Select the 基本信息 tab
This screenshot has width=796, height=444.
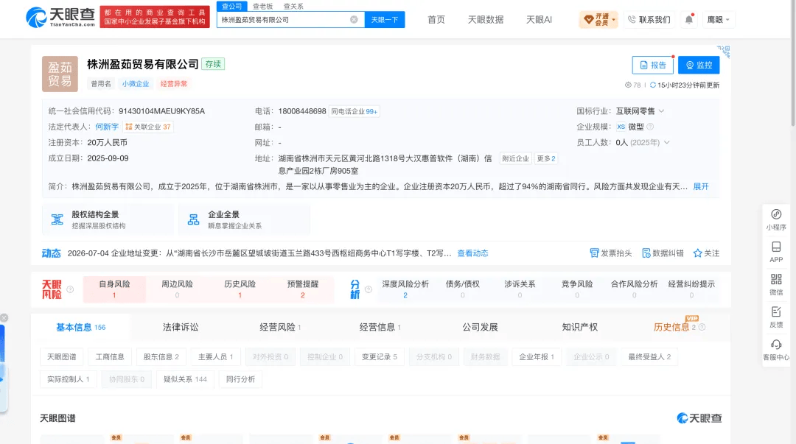[x=81, y=327]
